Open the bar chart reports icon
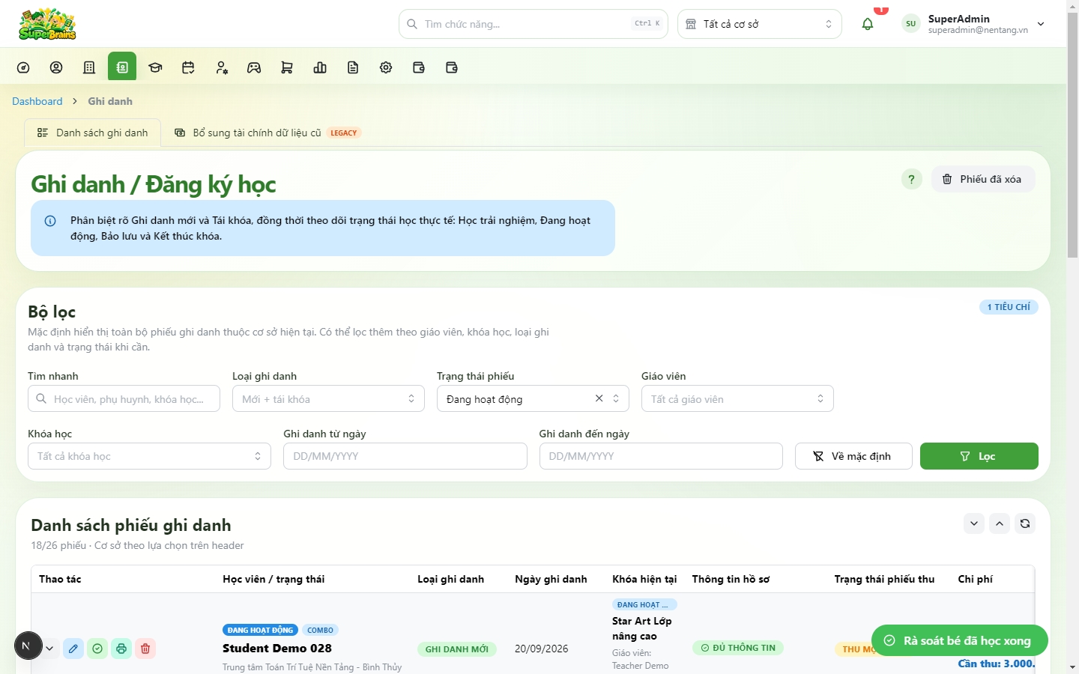1079x674 pixels. [320, 67]
